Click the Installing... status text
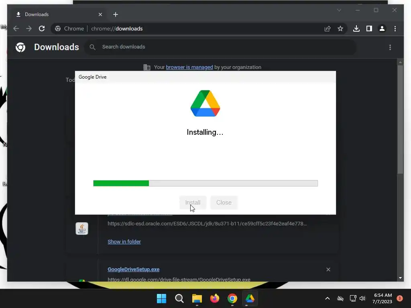 (205, 132)
